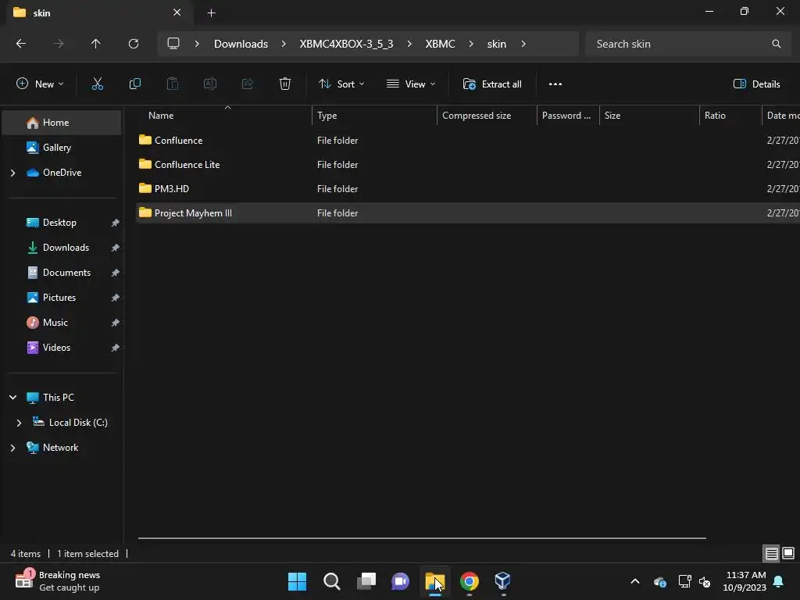
Task: Expand Local Disk (C:) node
Action: pyautogui.click(x=19, y=423)
